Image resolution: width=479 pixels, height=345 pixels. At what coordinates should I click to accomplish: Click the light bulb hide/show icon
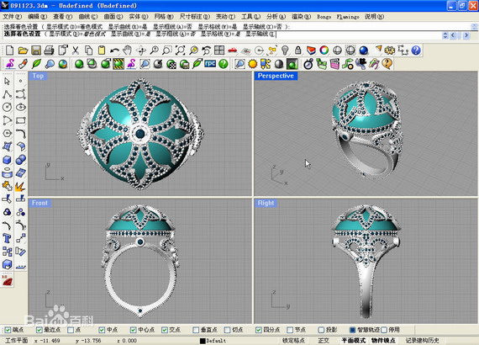[x=285, y=50]
